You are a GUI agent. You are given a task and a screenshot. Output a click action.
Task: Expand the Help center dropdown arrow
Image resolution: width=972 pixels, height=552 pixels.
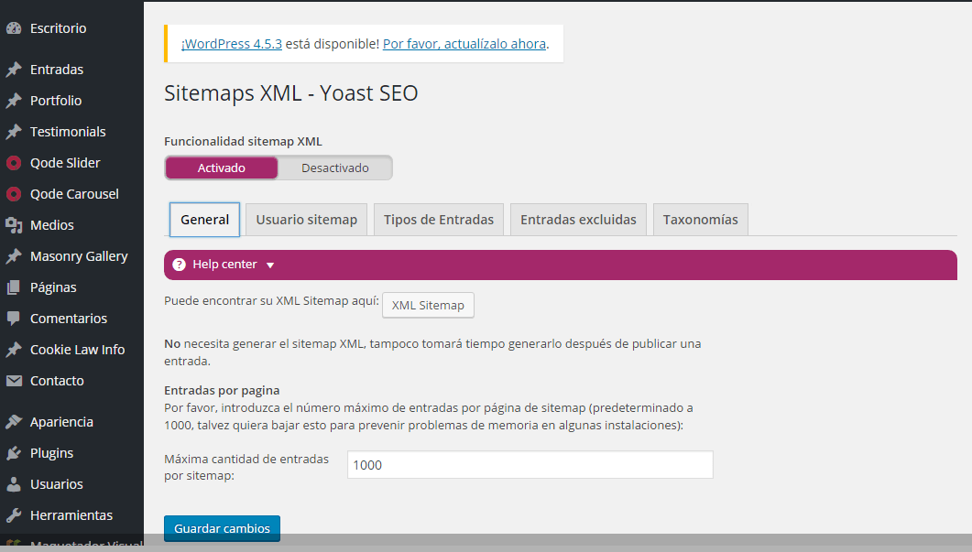pyautogui.click(x=270, y=265)
